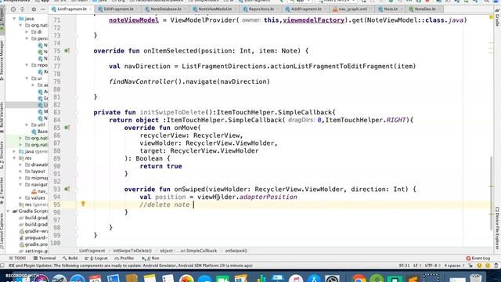Collapse the persi… package

27,38
